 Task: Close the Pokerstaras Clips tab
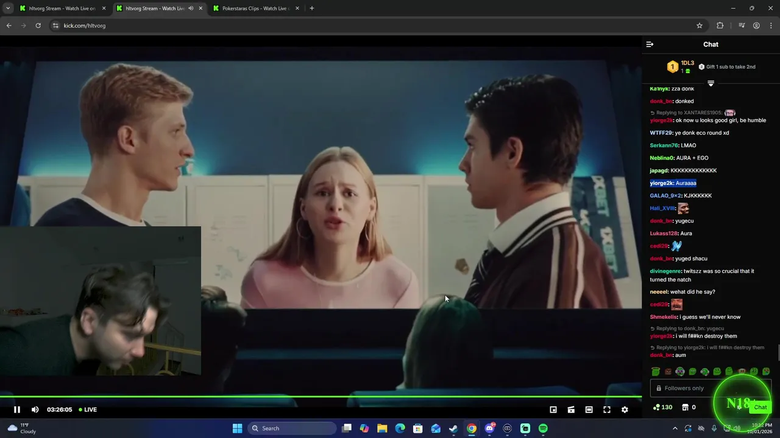tap(297, 9)
